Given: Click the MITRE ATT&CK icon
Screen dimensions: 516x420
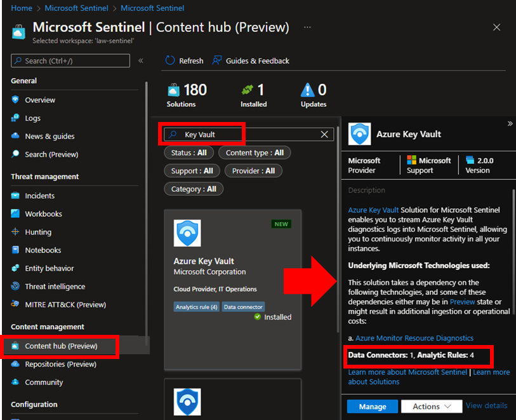Looking at the screenshot, I should [15, 304].
